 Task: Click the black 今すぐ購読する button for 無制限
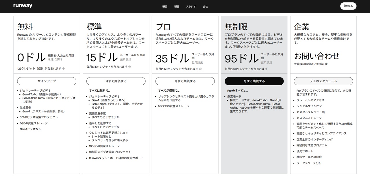pyautogui.click(x=254, y=81)
